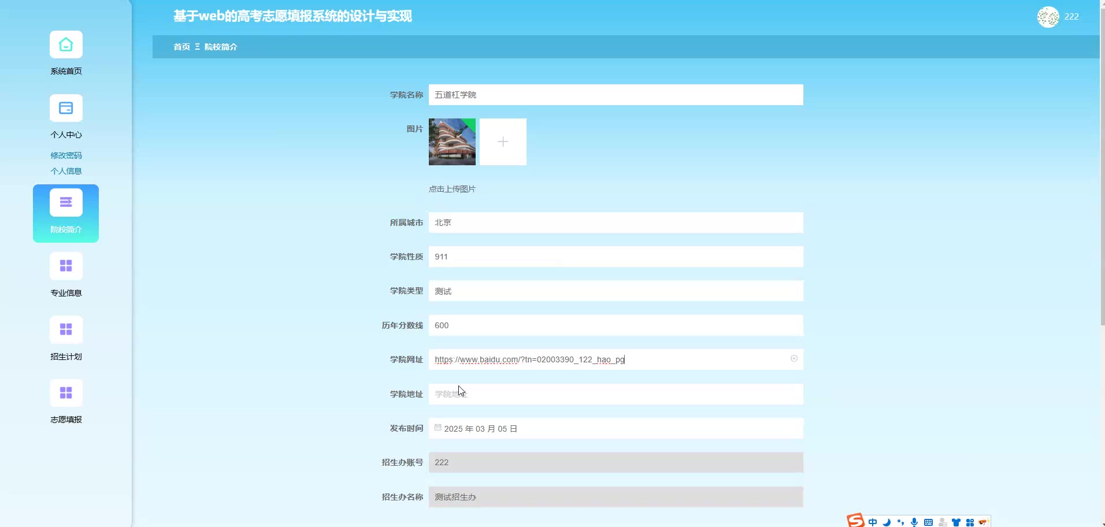The width and height of the screenshot is (1105, 527).
Task: Focus the 所属城市 input field
Action: 616,222
